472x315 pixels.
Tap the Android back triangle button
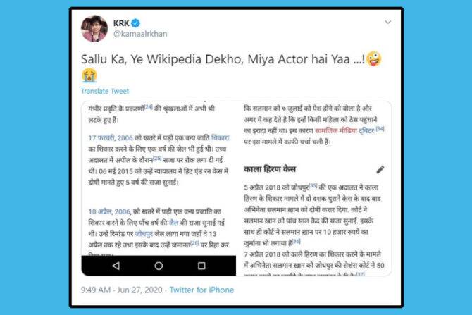coord(116,266)
